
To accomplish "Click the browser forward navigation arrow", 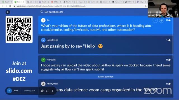I will (x=6, y=6).
